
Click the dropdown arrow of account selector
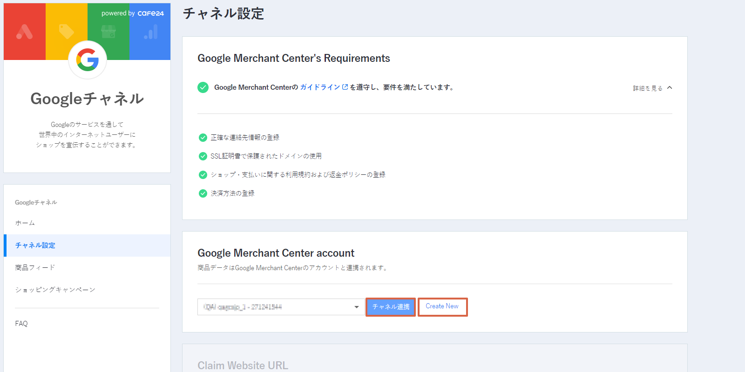point(357,307)
